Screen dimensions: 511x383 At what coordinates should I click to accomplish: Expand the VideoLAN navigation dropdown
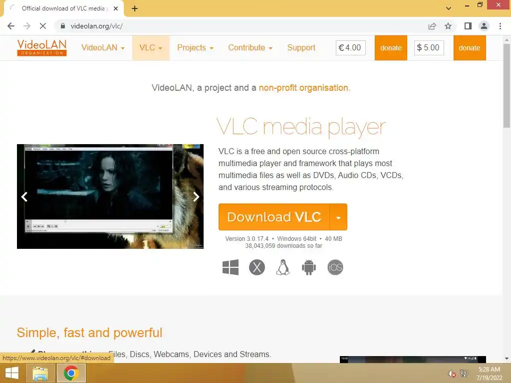point(103,48)
